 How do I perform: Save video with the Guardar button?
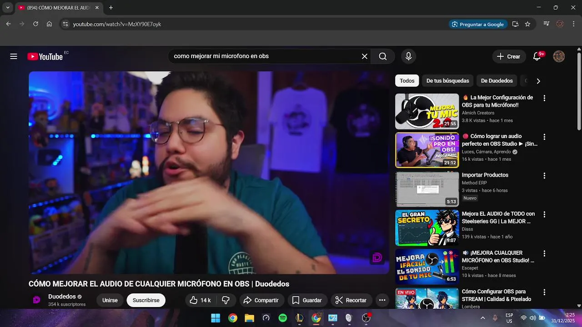(x=307, y=300)
